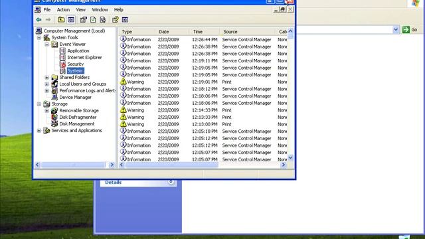The width and height of the screenshot is (425, 239).
Task: Expand Performance Logs and Alerts node
Action: pyautogui.click(x=47, y=91)
